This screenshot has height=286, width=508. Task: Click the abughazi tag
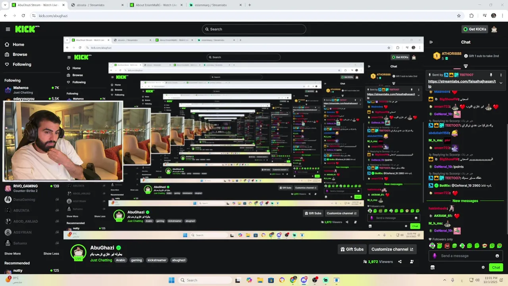[179, 260]
